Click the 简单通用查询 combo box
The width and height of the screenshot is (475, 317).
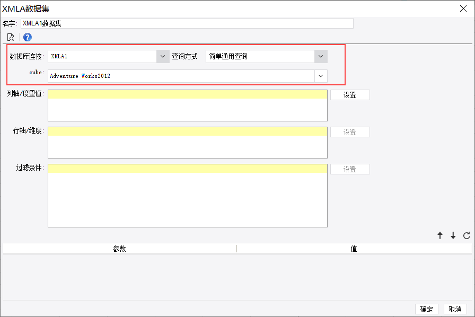click(x=260, y=56)
